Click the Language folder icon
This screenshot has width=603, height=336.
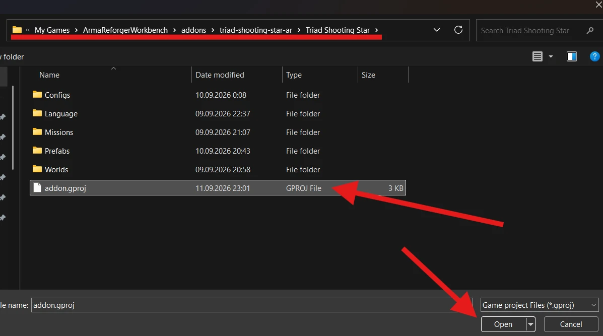(37, 113)
